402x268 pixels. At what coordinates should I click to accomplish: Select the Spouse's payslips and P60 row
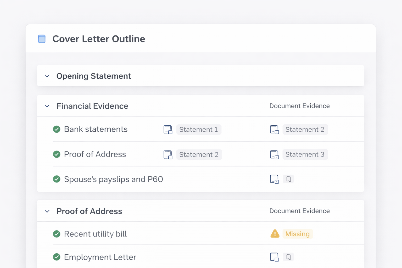tap(113, 179)
